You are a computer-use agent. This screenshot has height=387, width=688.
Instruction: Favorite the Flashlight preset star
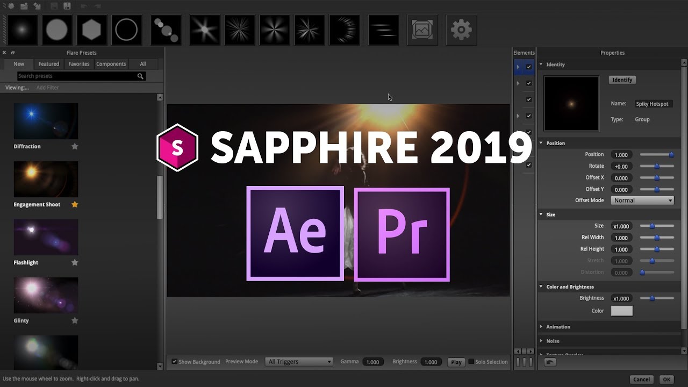[x=75, y=262]
